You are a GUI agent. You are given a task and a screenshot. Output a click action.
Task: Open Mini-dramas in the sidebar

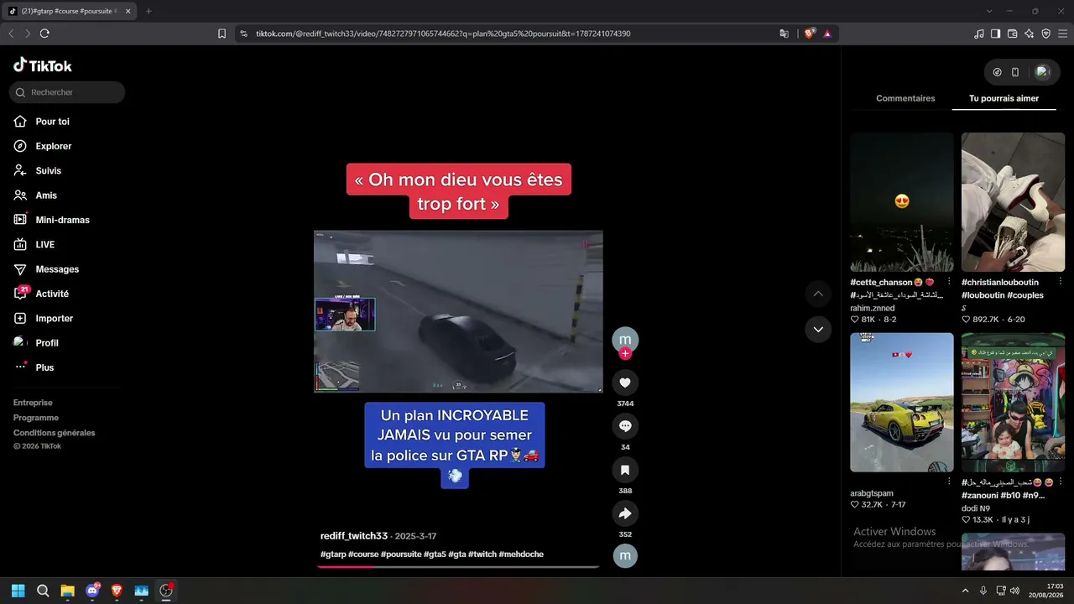click(62, 220)
